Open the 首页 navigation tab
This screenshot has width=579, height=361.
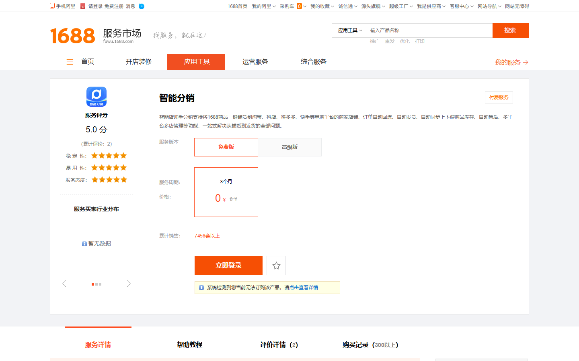coord(88,62)
